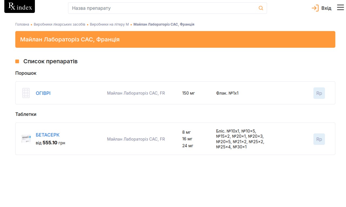
Task: Click the orange Майлан Лабораторіз САС header banner
Action: (175, 39)
